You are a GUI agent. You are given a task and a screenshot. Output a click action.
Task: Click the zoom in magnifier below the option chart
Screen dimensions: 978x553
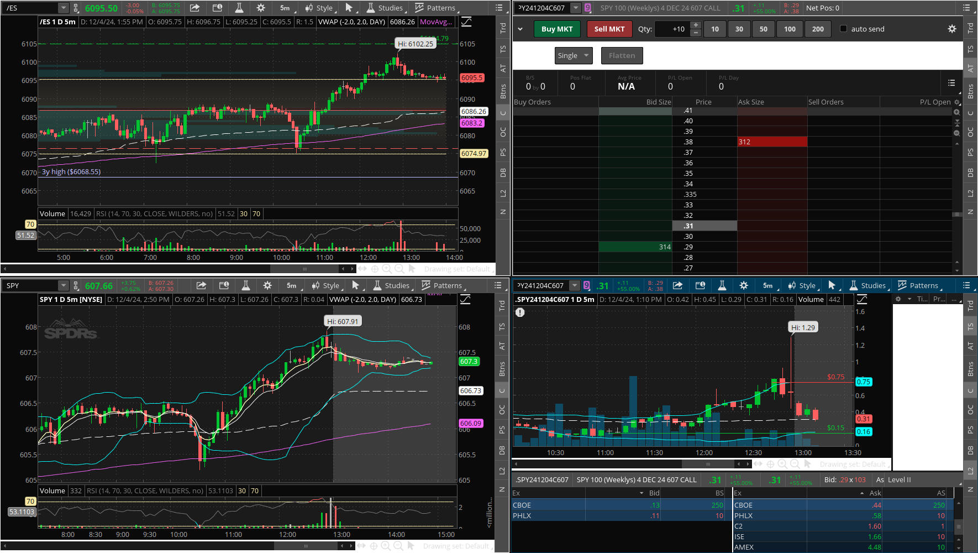click(782, 465)
